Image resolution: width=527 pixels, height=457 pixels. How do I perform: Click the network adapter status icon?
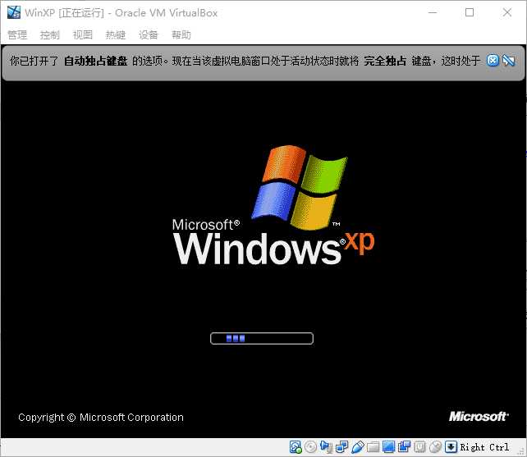coord(341,447)
